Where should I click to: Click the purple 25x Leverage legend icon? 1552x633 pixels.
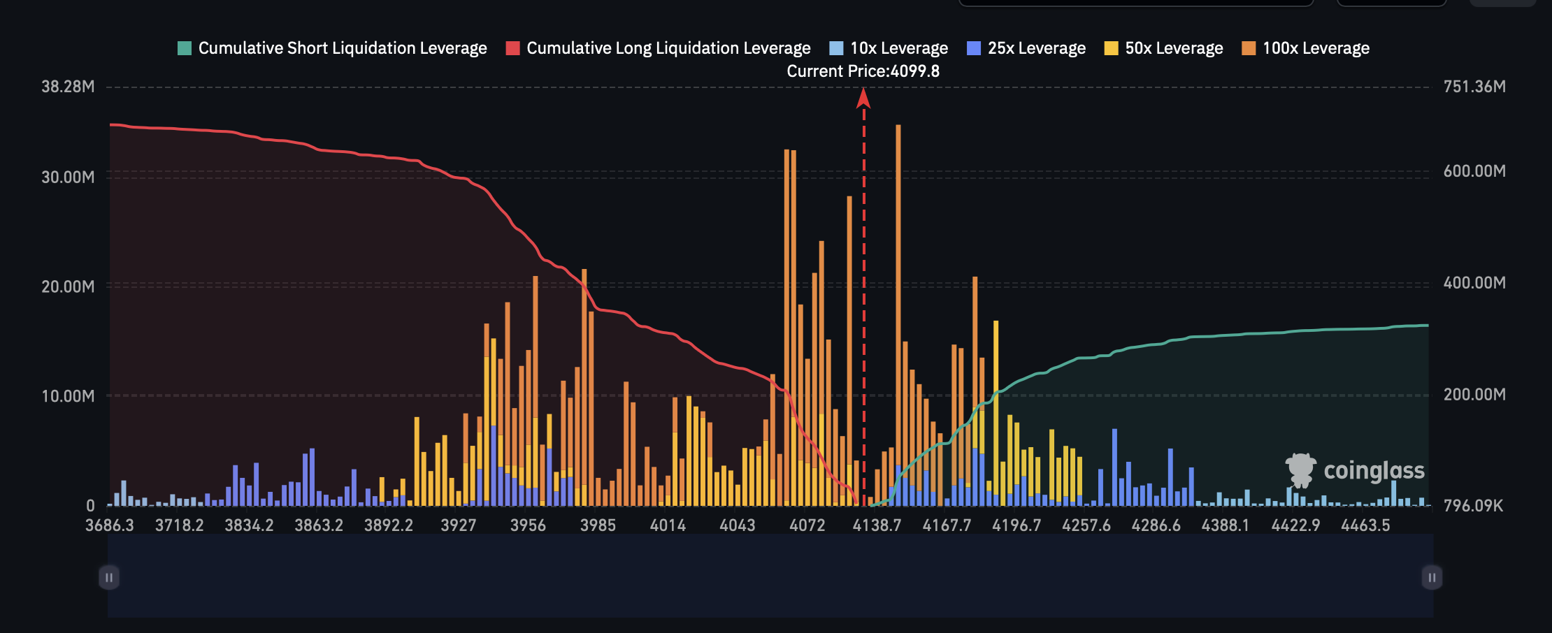tap(973, 48)
